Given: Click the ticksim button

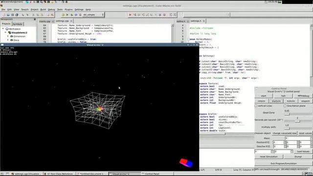Looking at the screenshot, I should tap(291, 101).
